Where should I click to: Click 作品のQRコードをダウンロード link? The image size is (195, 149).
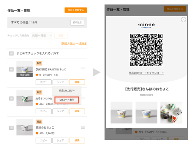pos(146,73)
